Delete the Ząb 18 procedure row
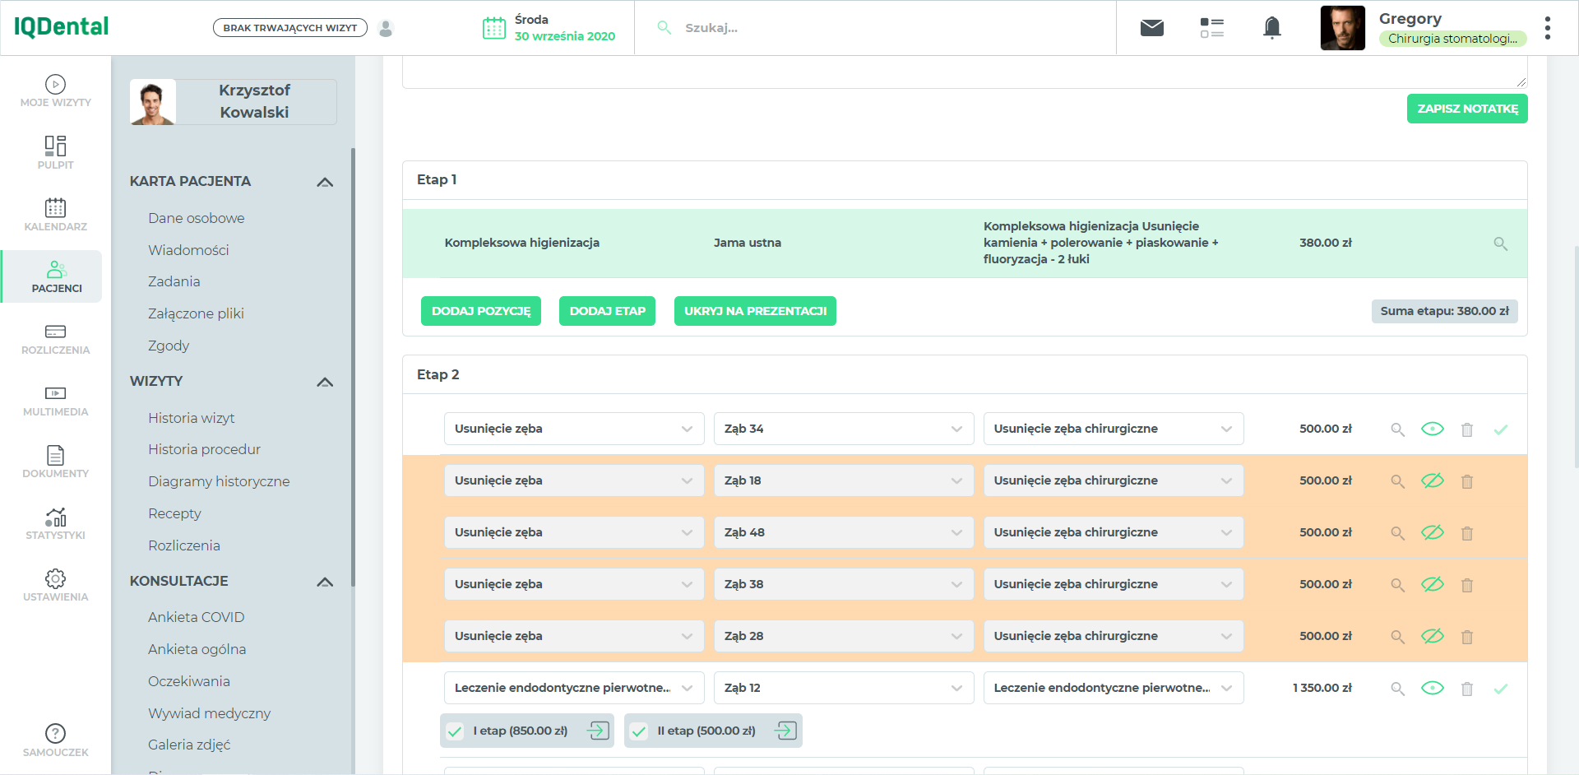 click(1467, 481)
